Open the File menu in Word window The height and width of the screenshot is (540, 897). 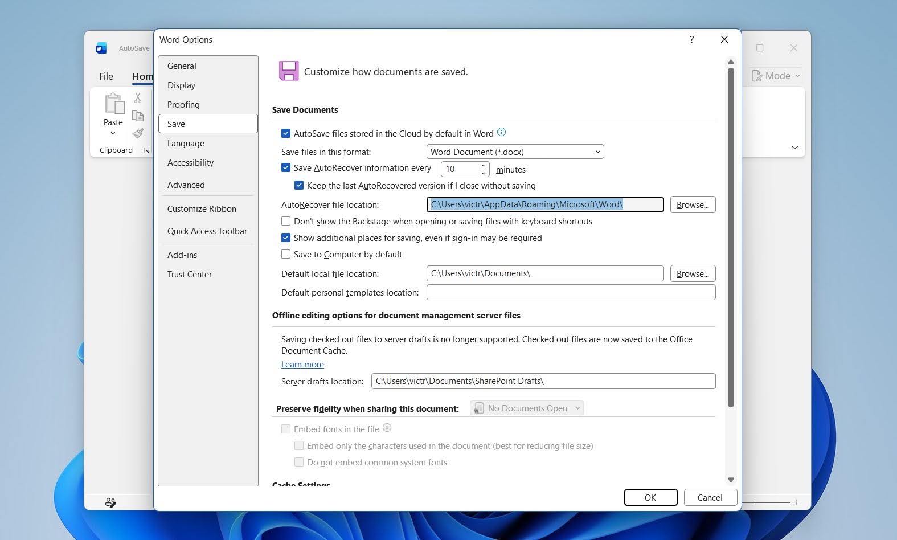click(106, 76)
